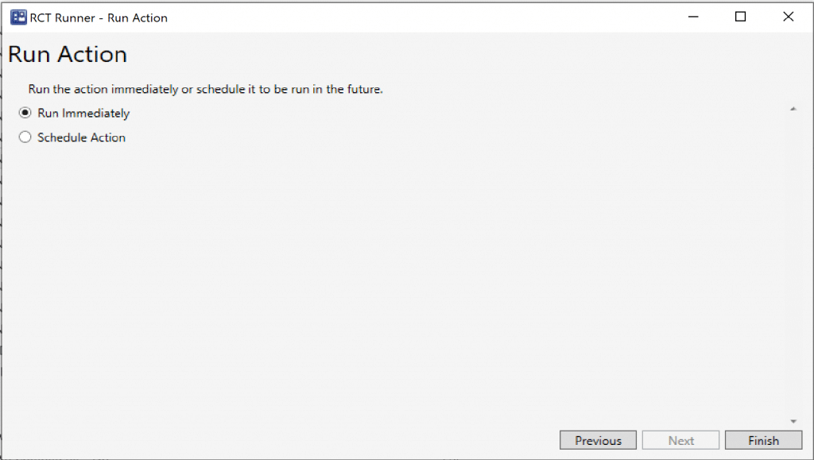The height and width of the screenshot is (460, 814).
Task: Minimize the RCT Runner window
Action: click(x=692, y=17)
